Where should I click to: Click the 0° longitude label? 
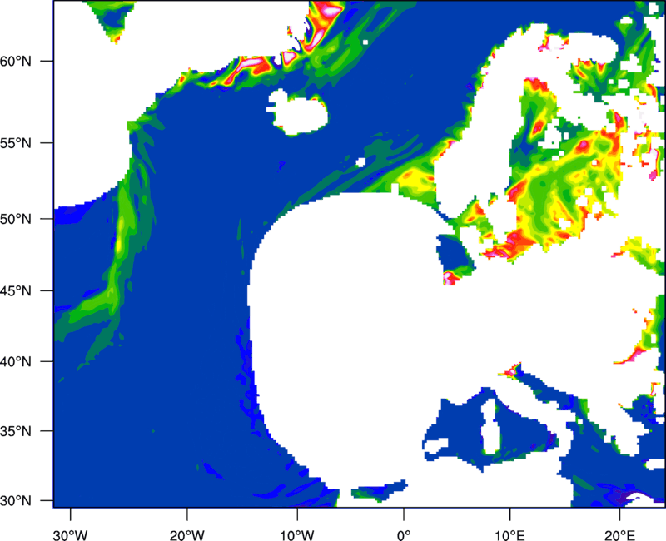pyautogui.click(x=404, y=535)
